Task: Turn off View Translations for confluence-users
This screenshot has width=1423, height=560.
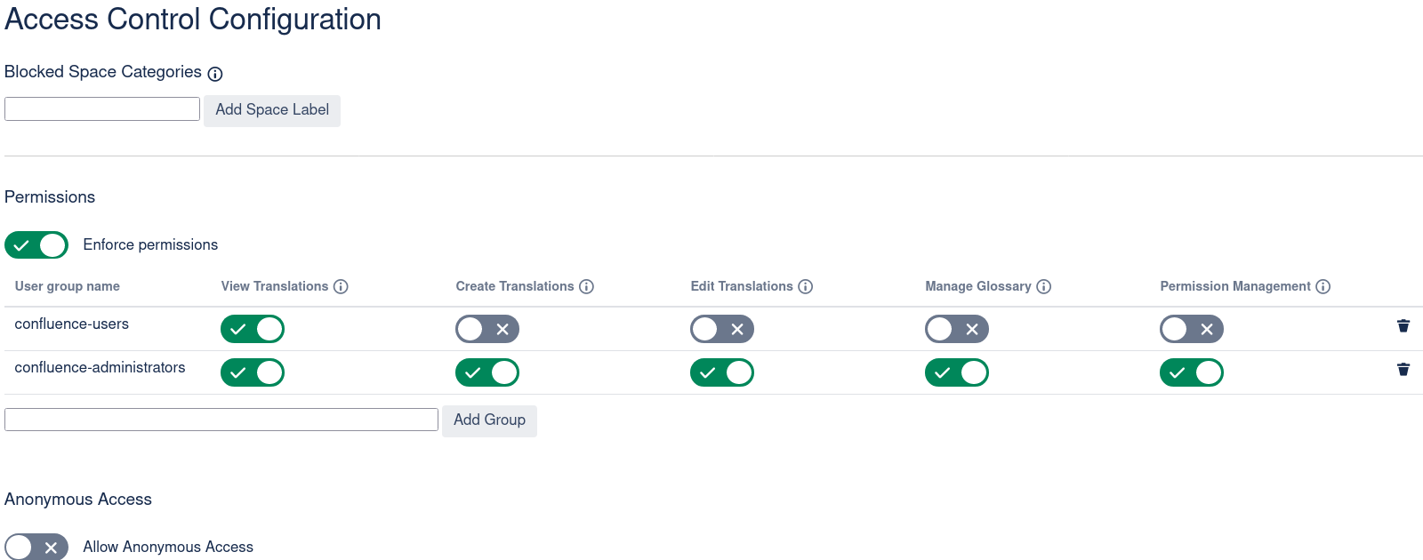Action: [x=253, y=329]
